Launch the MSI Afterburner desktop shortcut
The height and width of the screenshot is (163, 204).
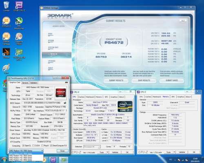19,23
